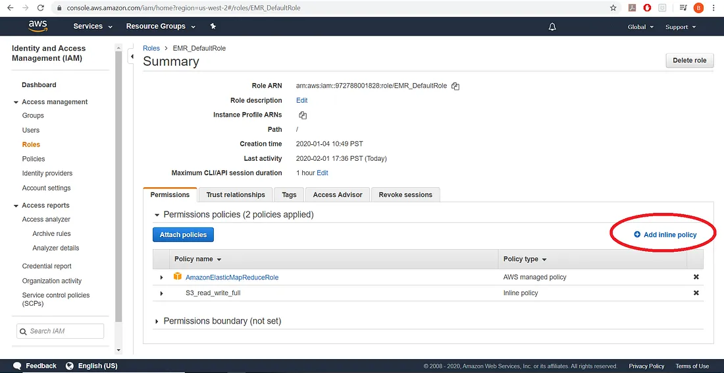Screen dimensions: 724x373
Task: Open Account settings in sidebar
Action: [46, 188]
